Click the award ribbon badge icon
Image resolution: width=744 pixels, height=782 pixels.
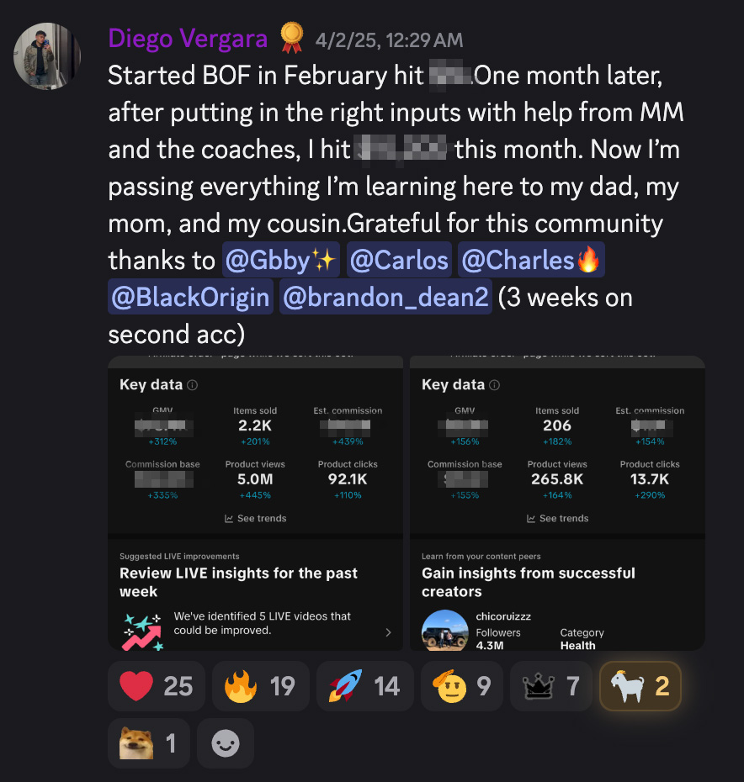(291, 38)
